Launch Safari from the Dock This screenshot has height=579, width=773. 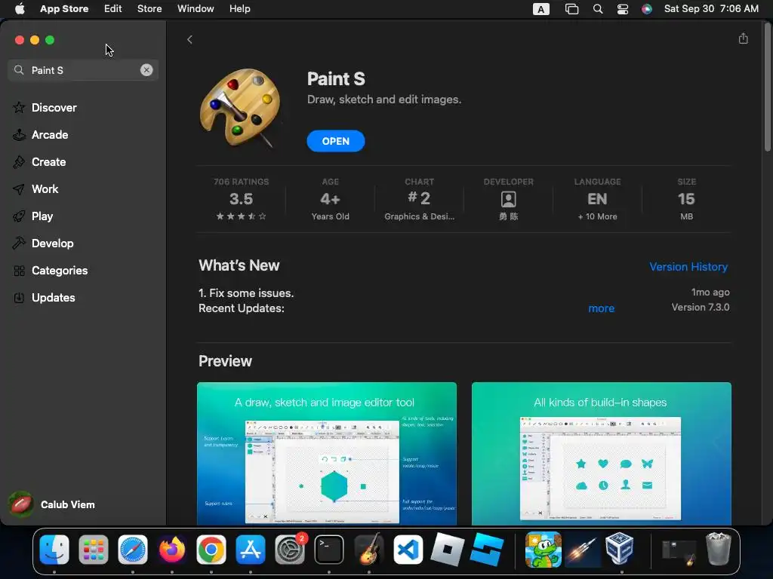tap(133, 550)
